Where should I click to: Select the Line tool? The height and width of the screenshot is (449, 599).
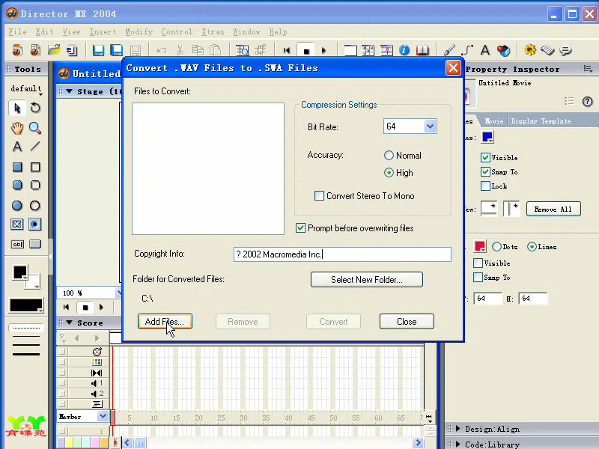pyautogui.click(x=35, y=146)
